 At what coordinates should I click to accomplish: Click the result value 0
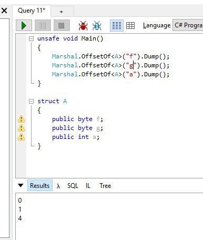tap(20, 200)
